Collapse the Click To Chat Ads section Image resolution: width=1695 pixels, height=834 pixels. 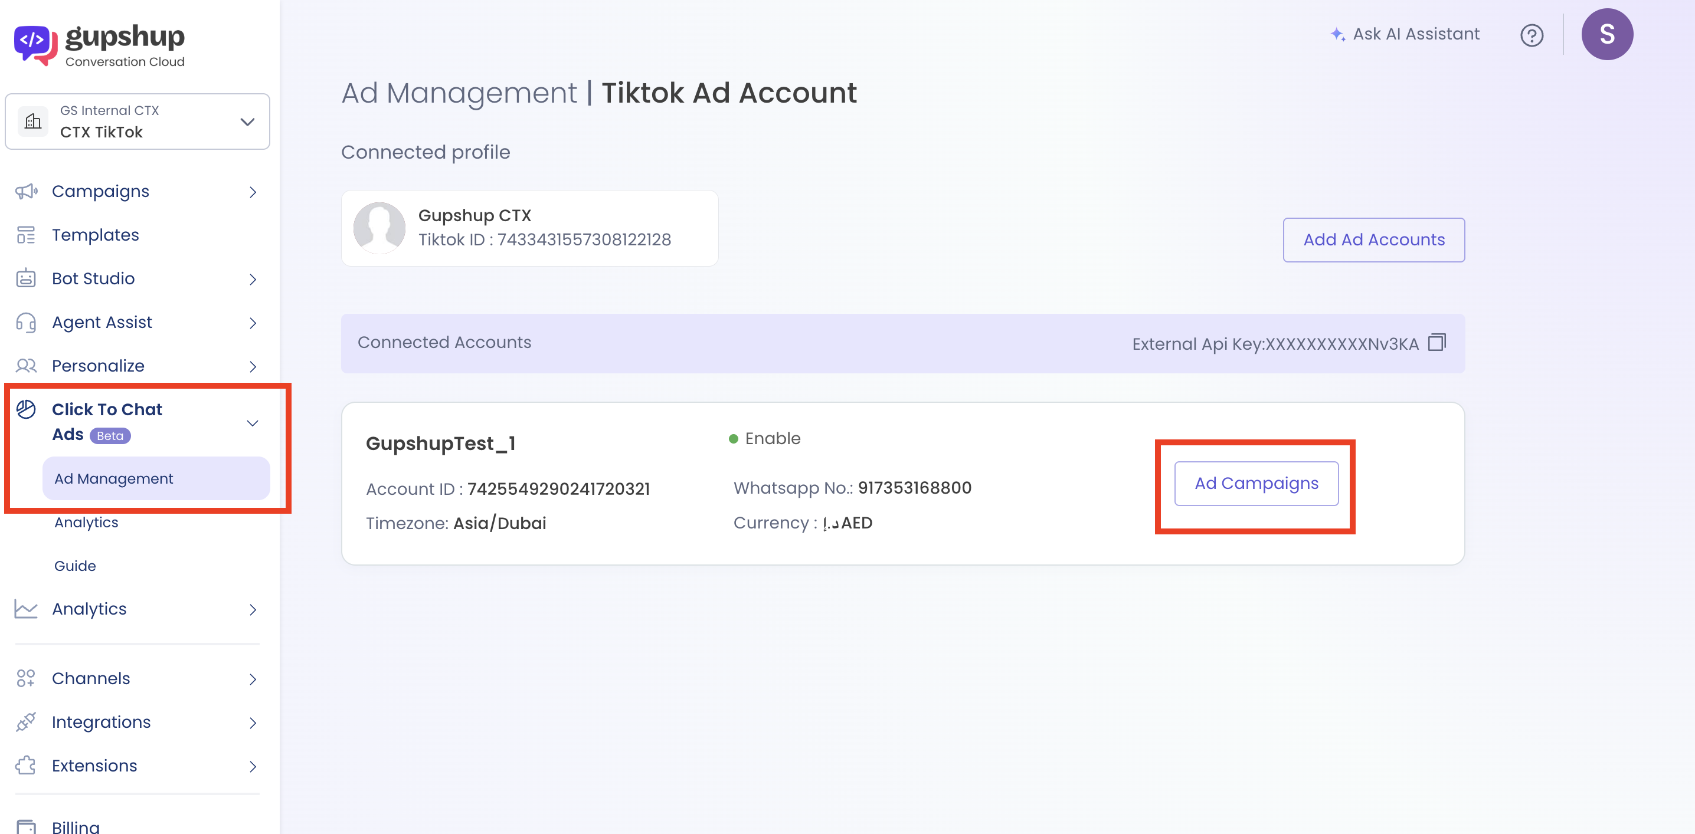(x=253, y=423)
